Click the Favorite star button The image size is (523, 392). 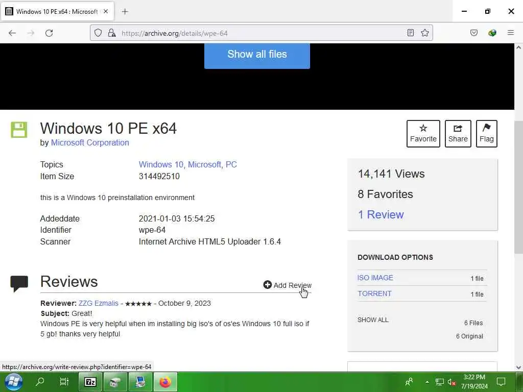point(423,134)
